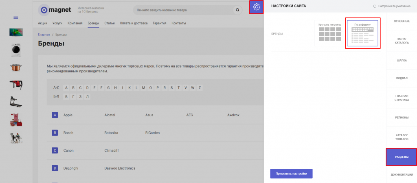
Task: Filter brands by letter M
Action: pos(144,88)
